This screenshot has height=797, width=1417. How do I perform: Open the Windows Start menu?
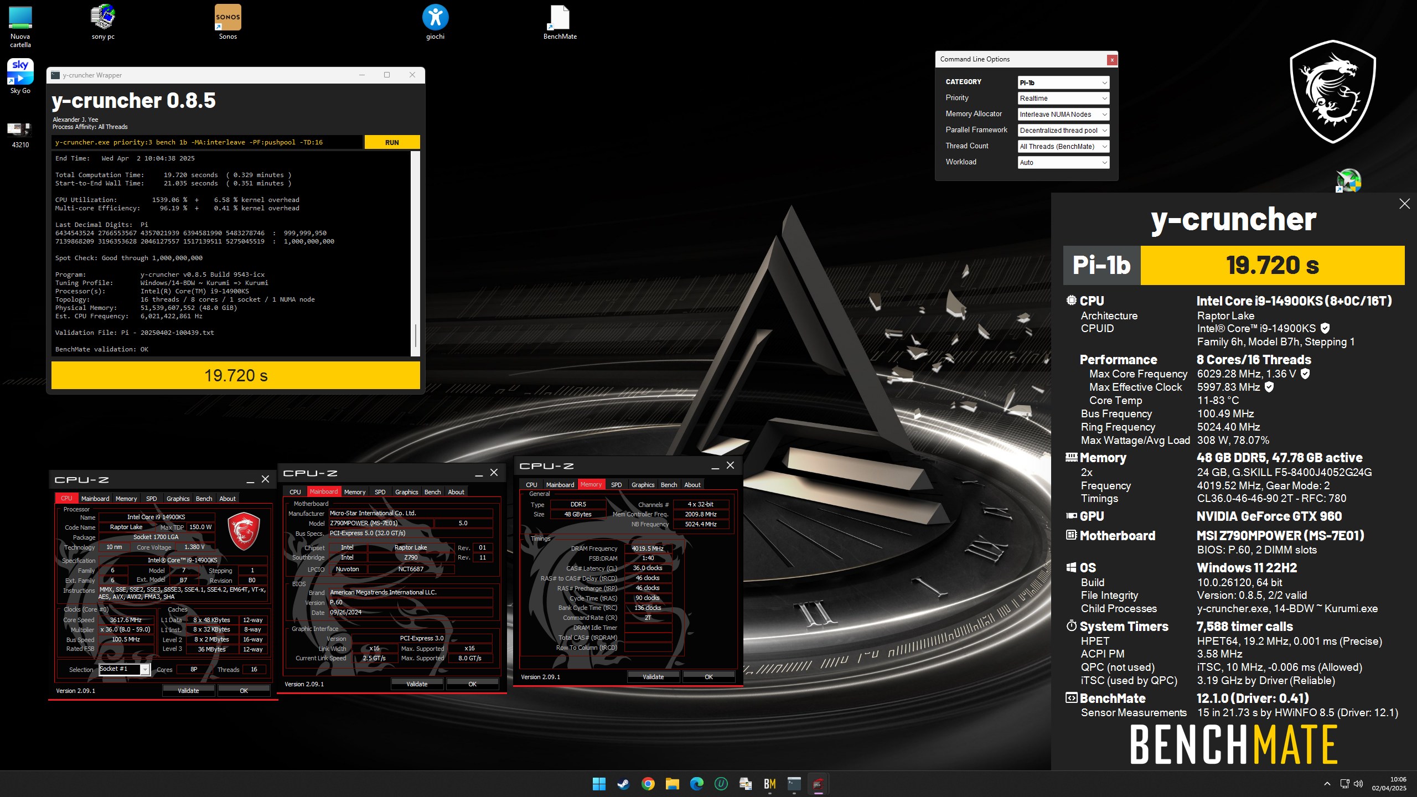point(599,784)
